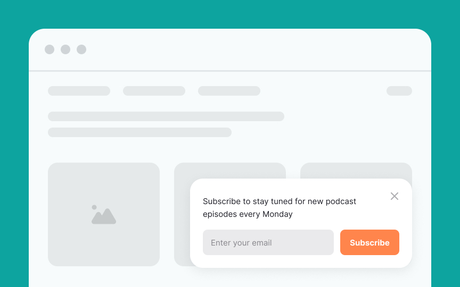460x287 pixels.
Task: Open the rightmost image card above popup
Action: coord(356,170)
